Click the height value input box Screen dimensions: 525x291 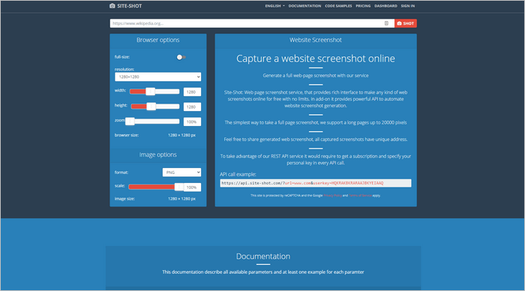click(192, 106)
